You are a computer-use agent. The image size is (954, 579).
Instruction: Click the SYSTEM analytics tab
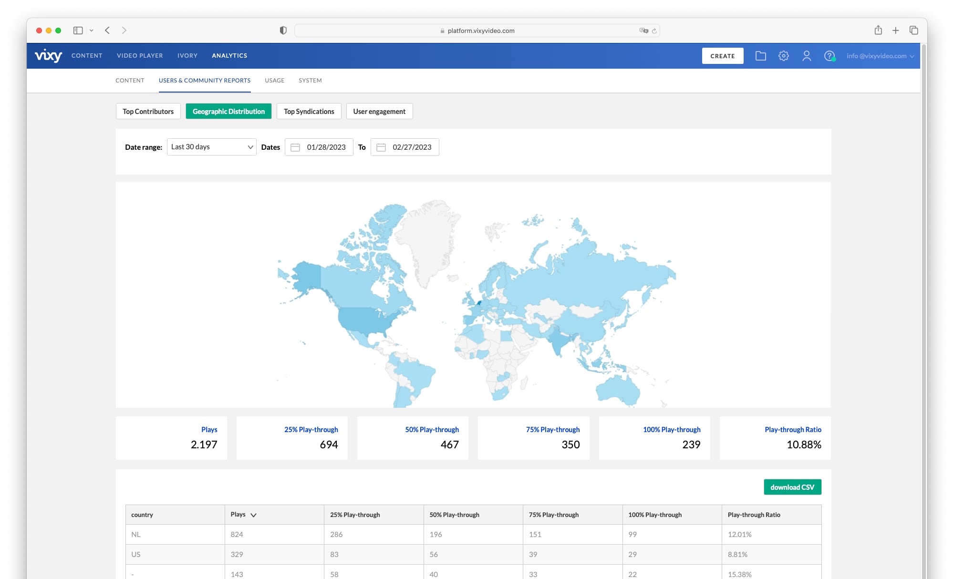point(310,81)
